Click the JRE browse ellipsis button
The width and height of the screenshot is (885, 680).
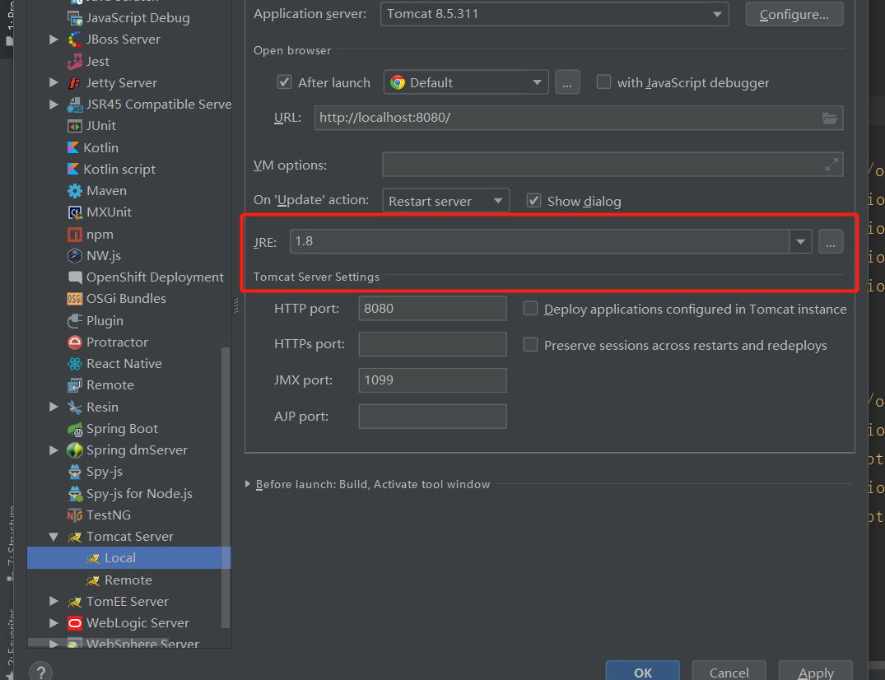[x=830, y=241]
